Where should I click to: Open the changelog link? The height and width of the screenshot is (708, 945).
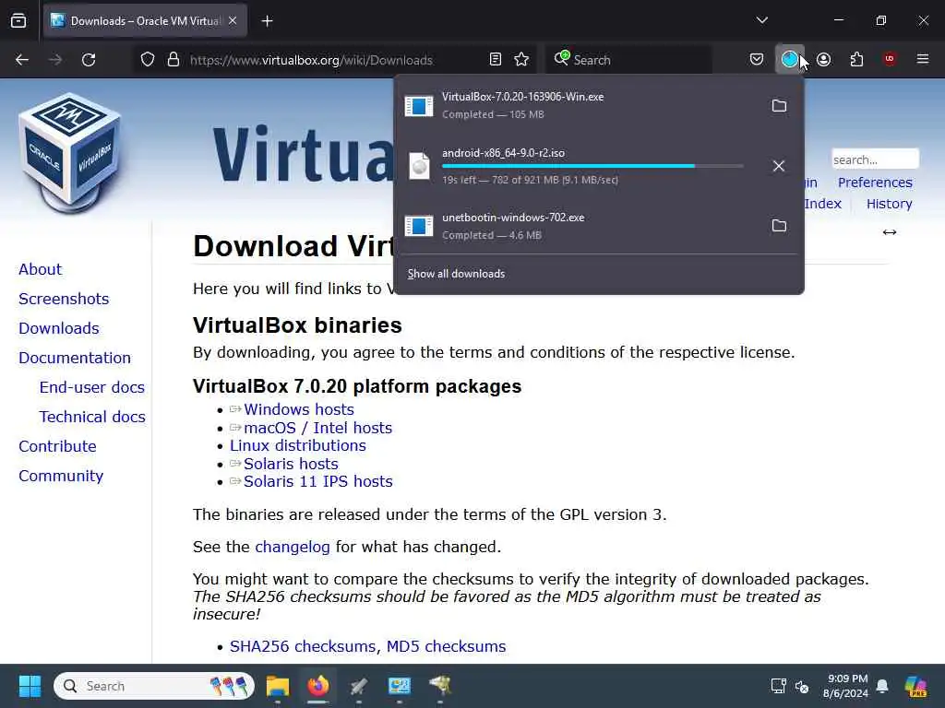(x=293, y=547)
